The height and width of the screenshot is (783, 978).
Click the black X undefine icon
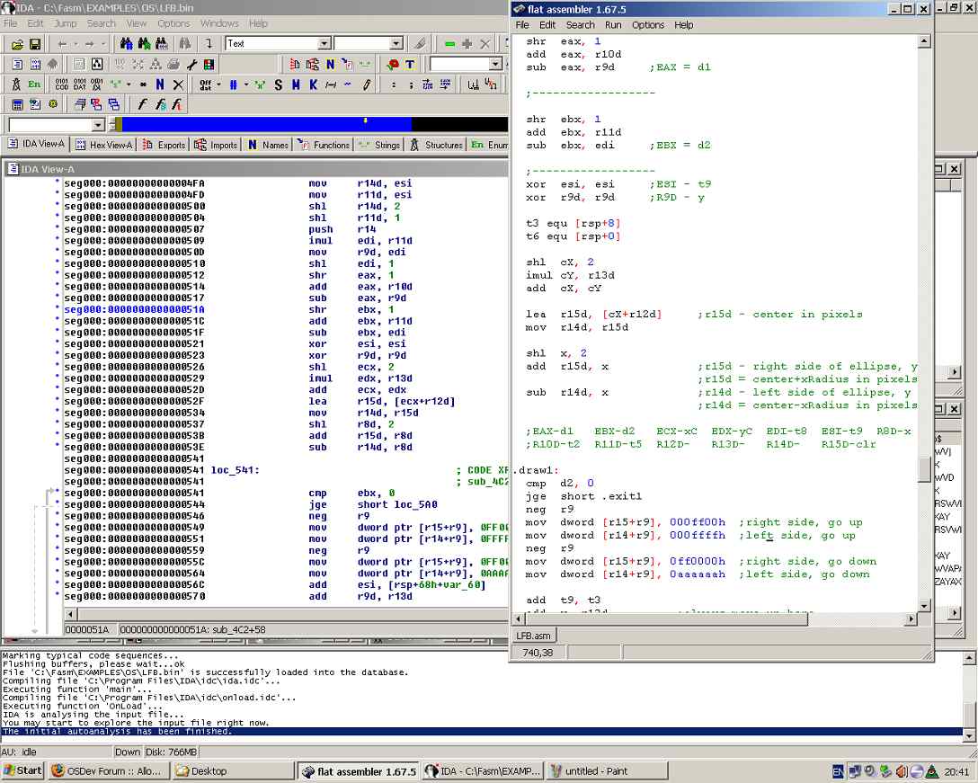click(x=178, y=85)
